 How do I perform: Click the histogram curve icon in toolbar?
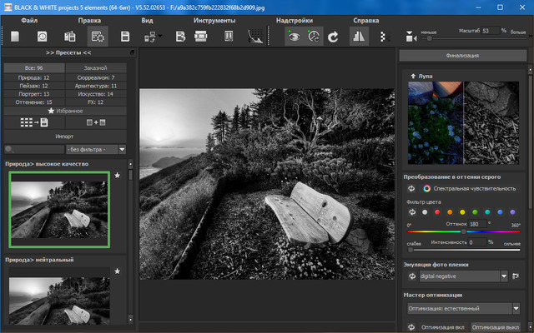[x=257, y=37]
